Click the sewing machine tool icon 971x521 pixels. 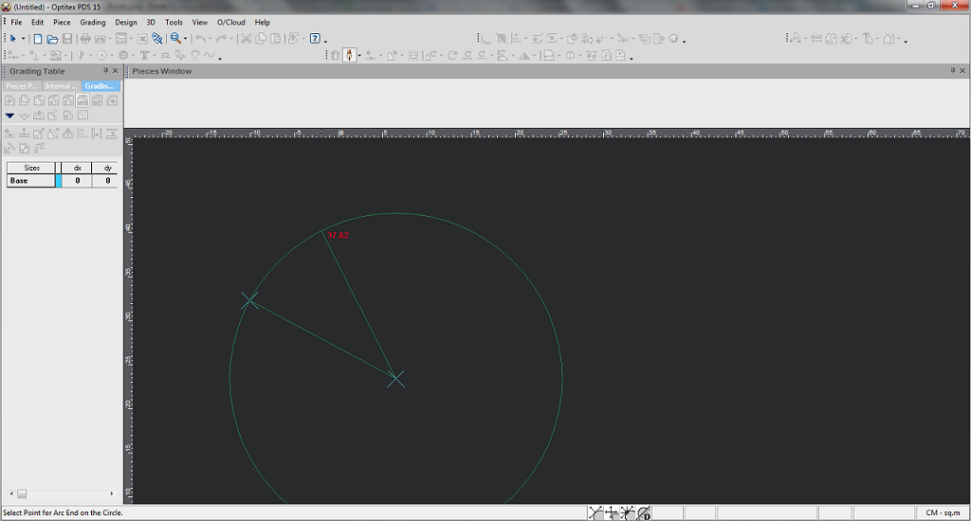(56, 55)
